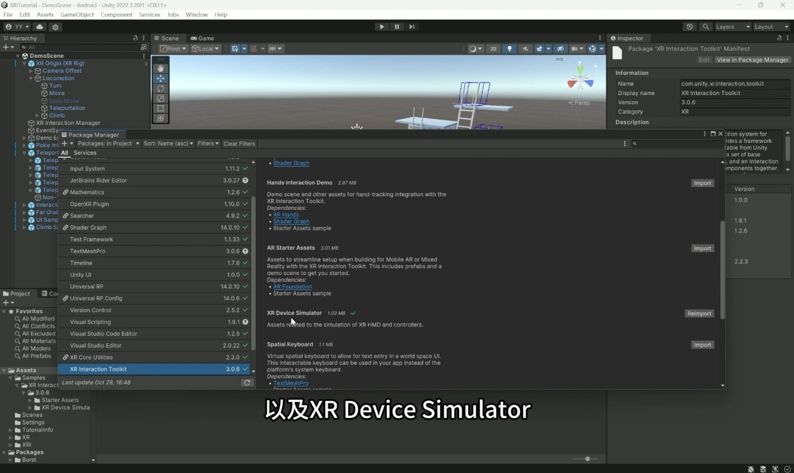Open the Packages: In Project dropdown
The image size is (794, 473).
pos(109,143)
